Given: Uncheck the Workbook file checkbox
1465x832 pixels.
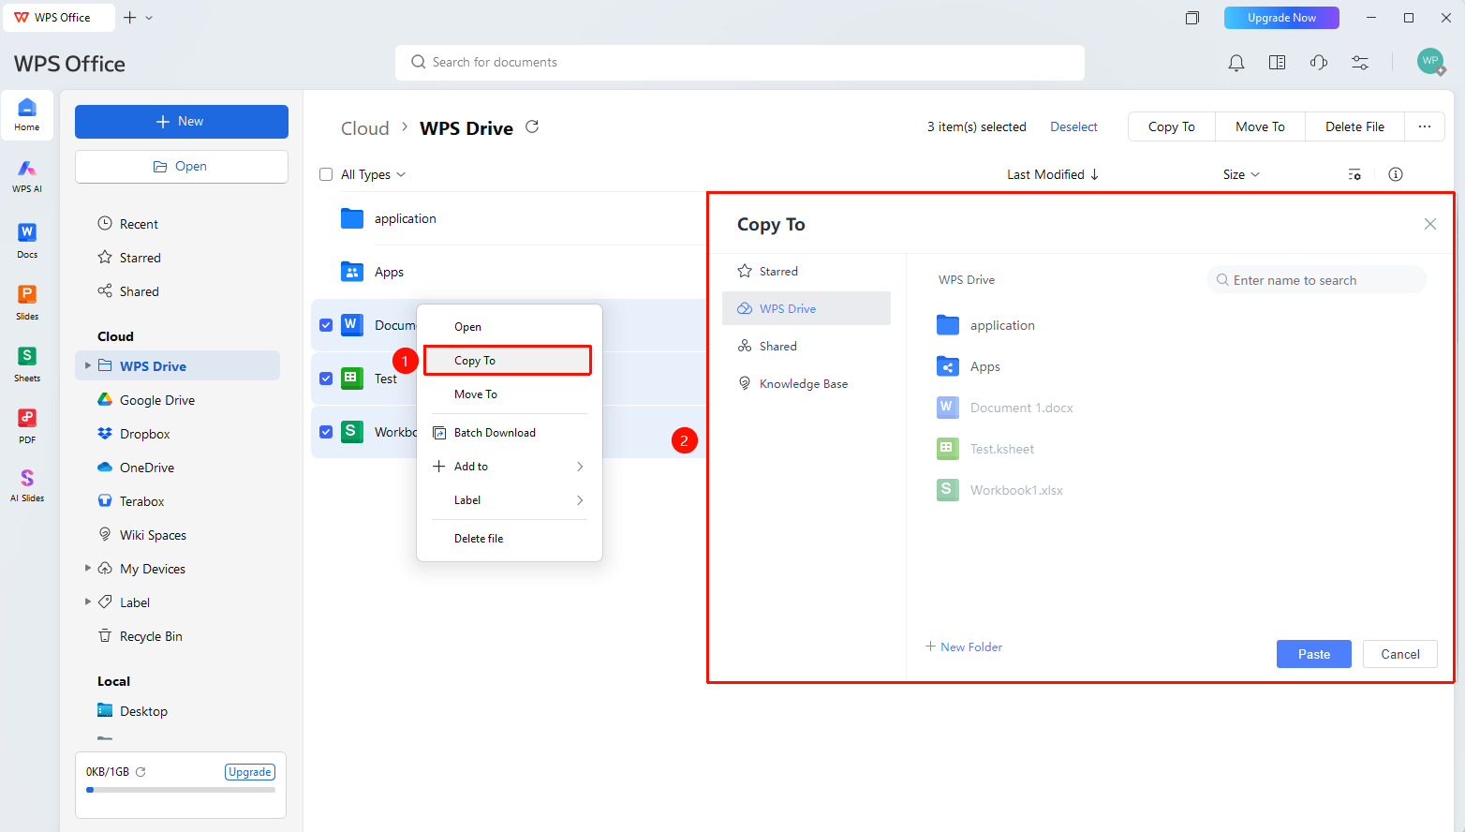Looking at the screenshot, I should pyautogui.click(x=326, y=432).
